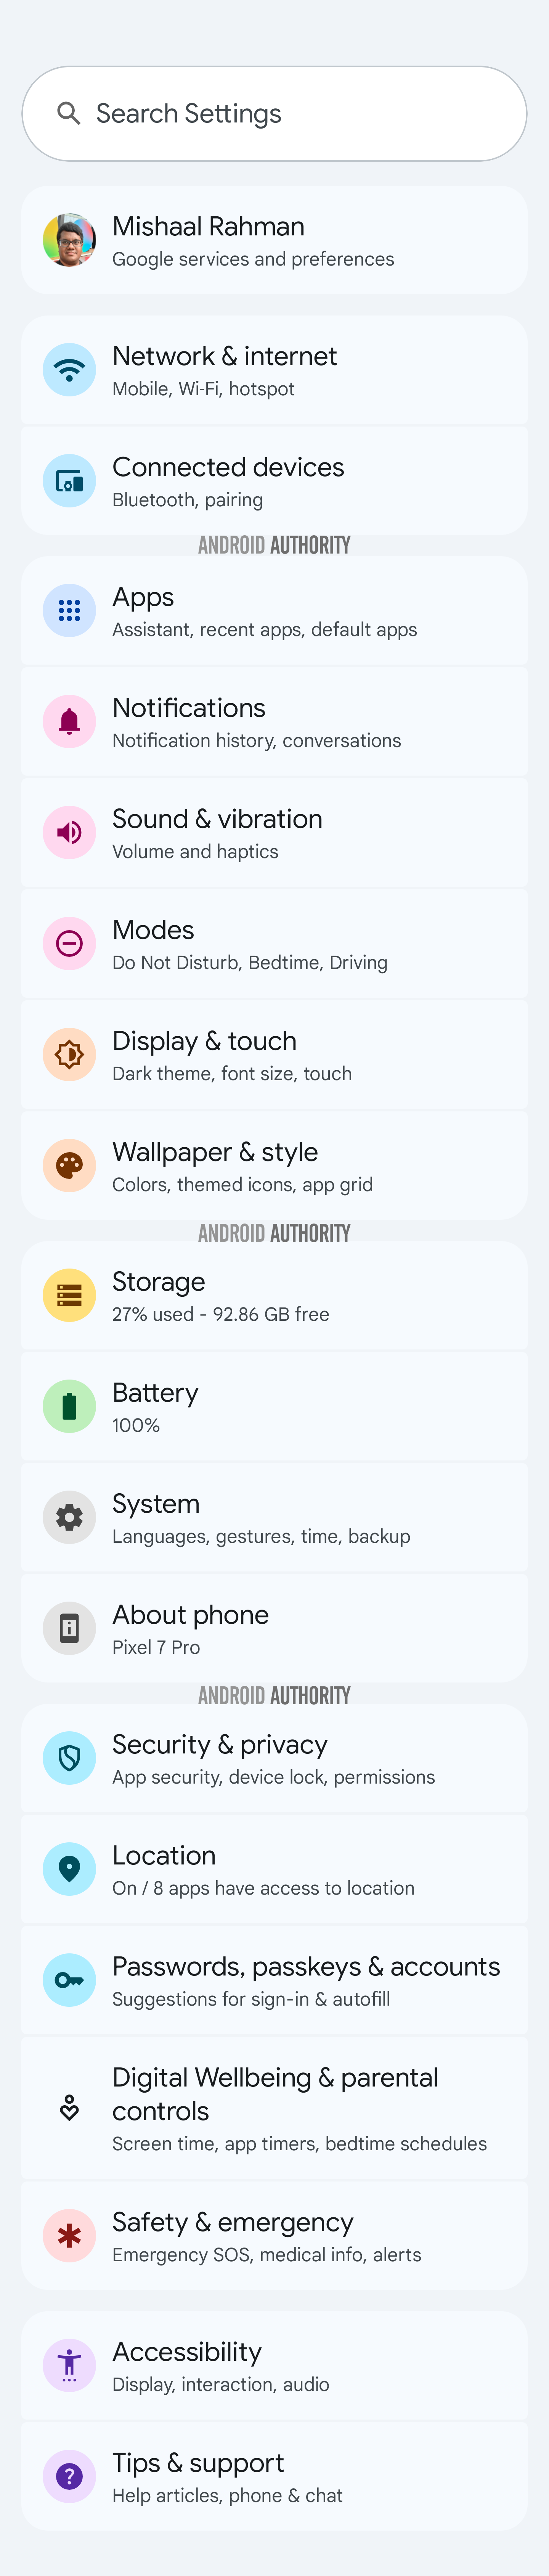Open Display & touch via the brightness icon
The image size is (549, 2576).
69,1054
